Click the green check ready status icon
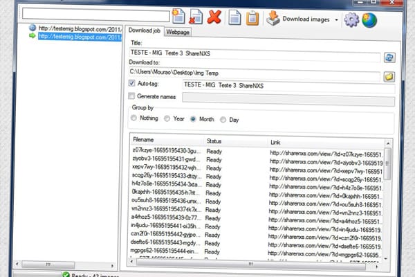Screen dimensions: 415x277 tap(66, 275)
